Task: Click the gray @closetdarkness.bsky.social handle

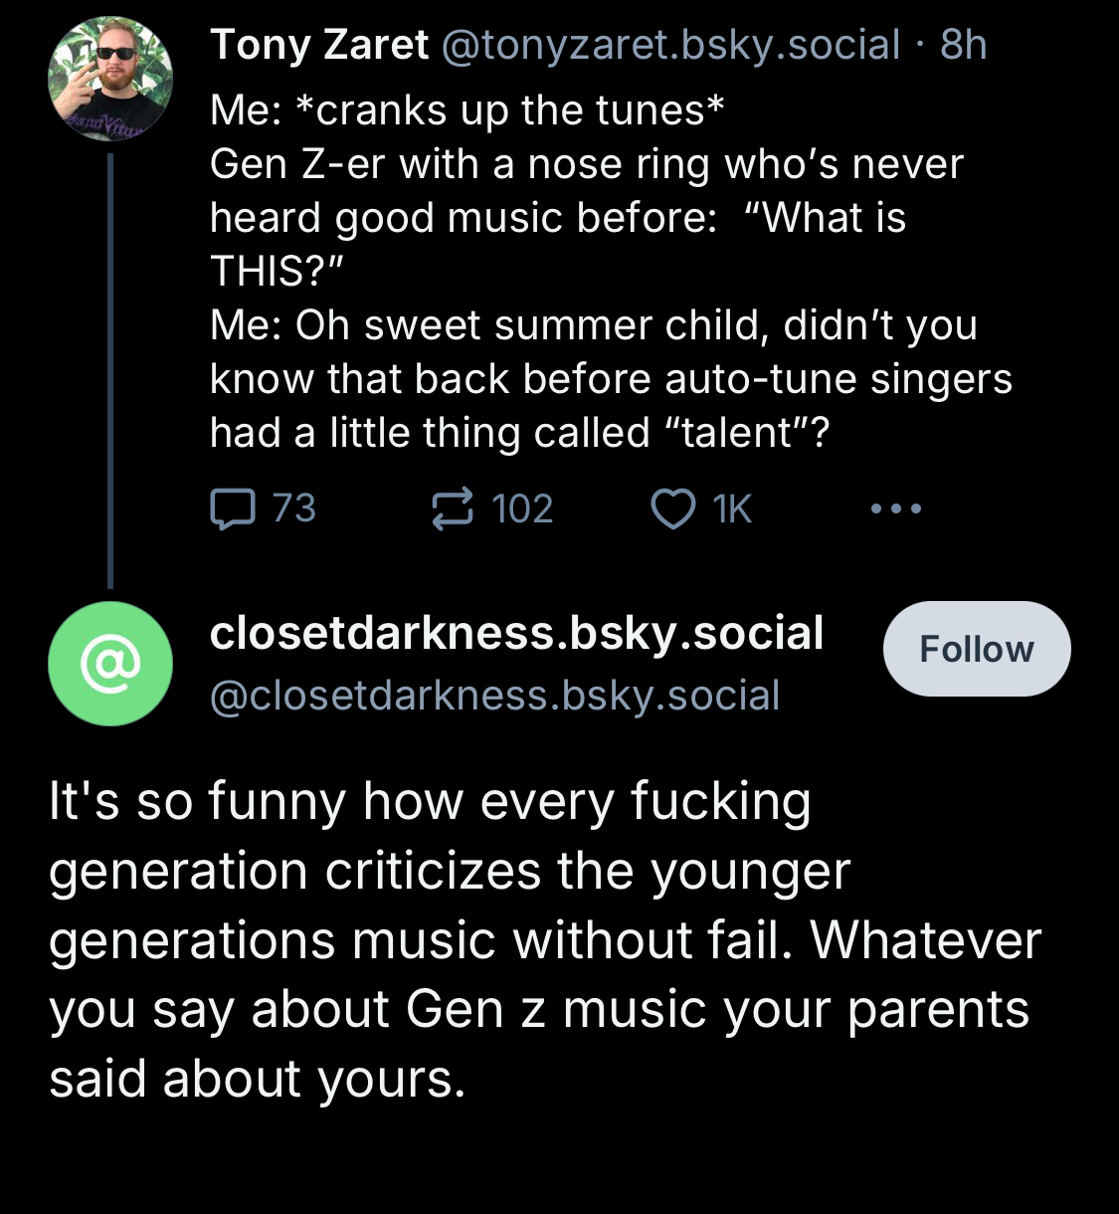Action: point(494,696)
